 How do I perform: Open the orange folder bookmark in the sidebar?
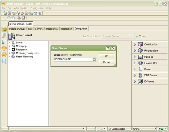pyautogui.click(x=4, y=29)
